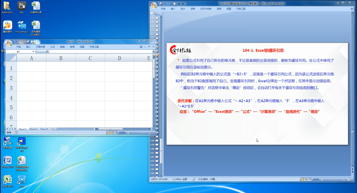Click the Sheet1 tab

point(22,129)
